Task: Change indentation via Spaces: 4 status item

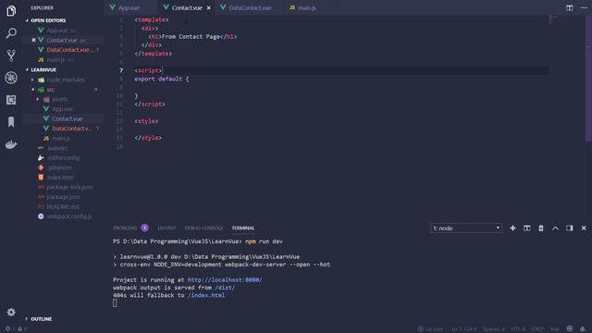Action: coord(494,329)
